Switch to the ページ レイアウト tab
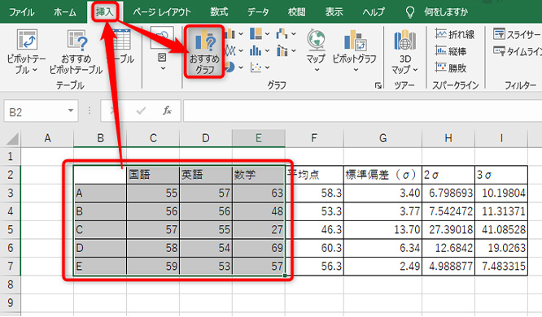Viewport: 542px width, 317px height. [x=162, y=12]
